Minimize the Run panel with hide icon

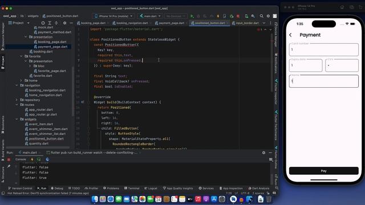270,153
